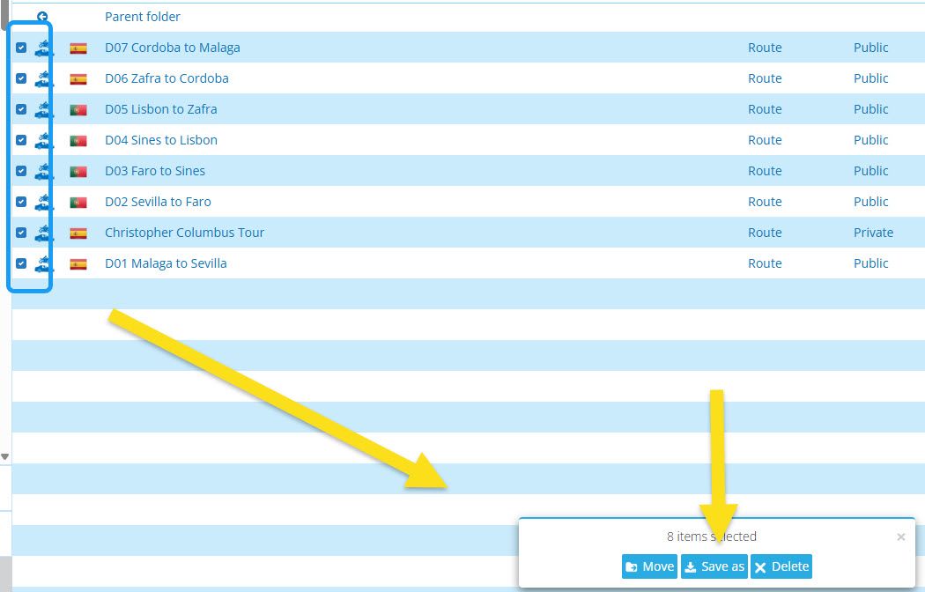Click the route icon for D04 Sines to Lisbon
The image size is (925, 592).
point(44,140)
